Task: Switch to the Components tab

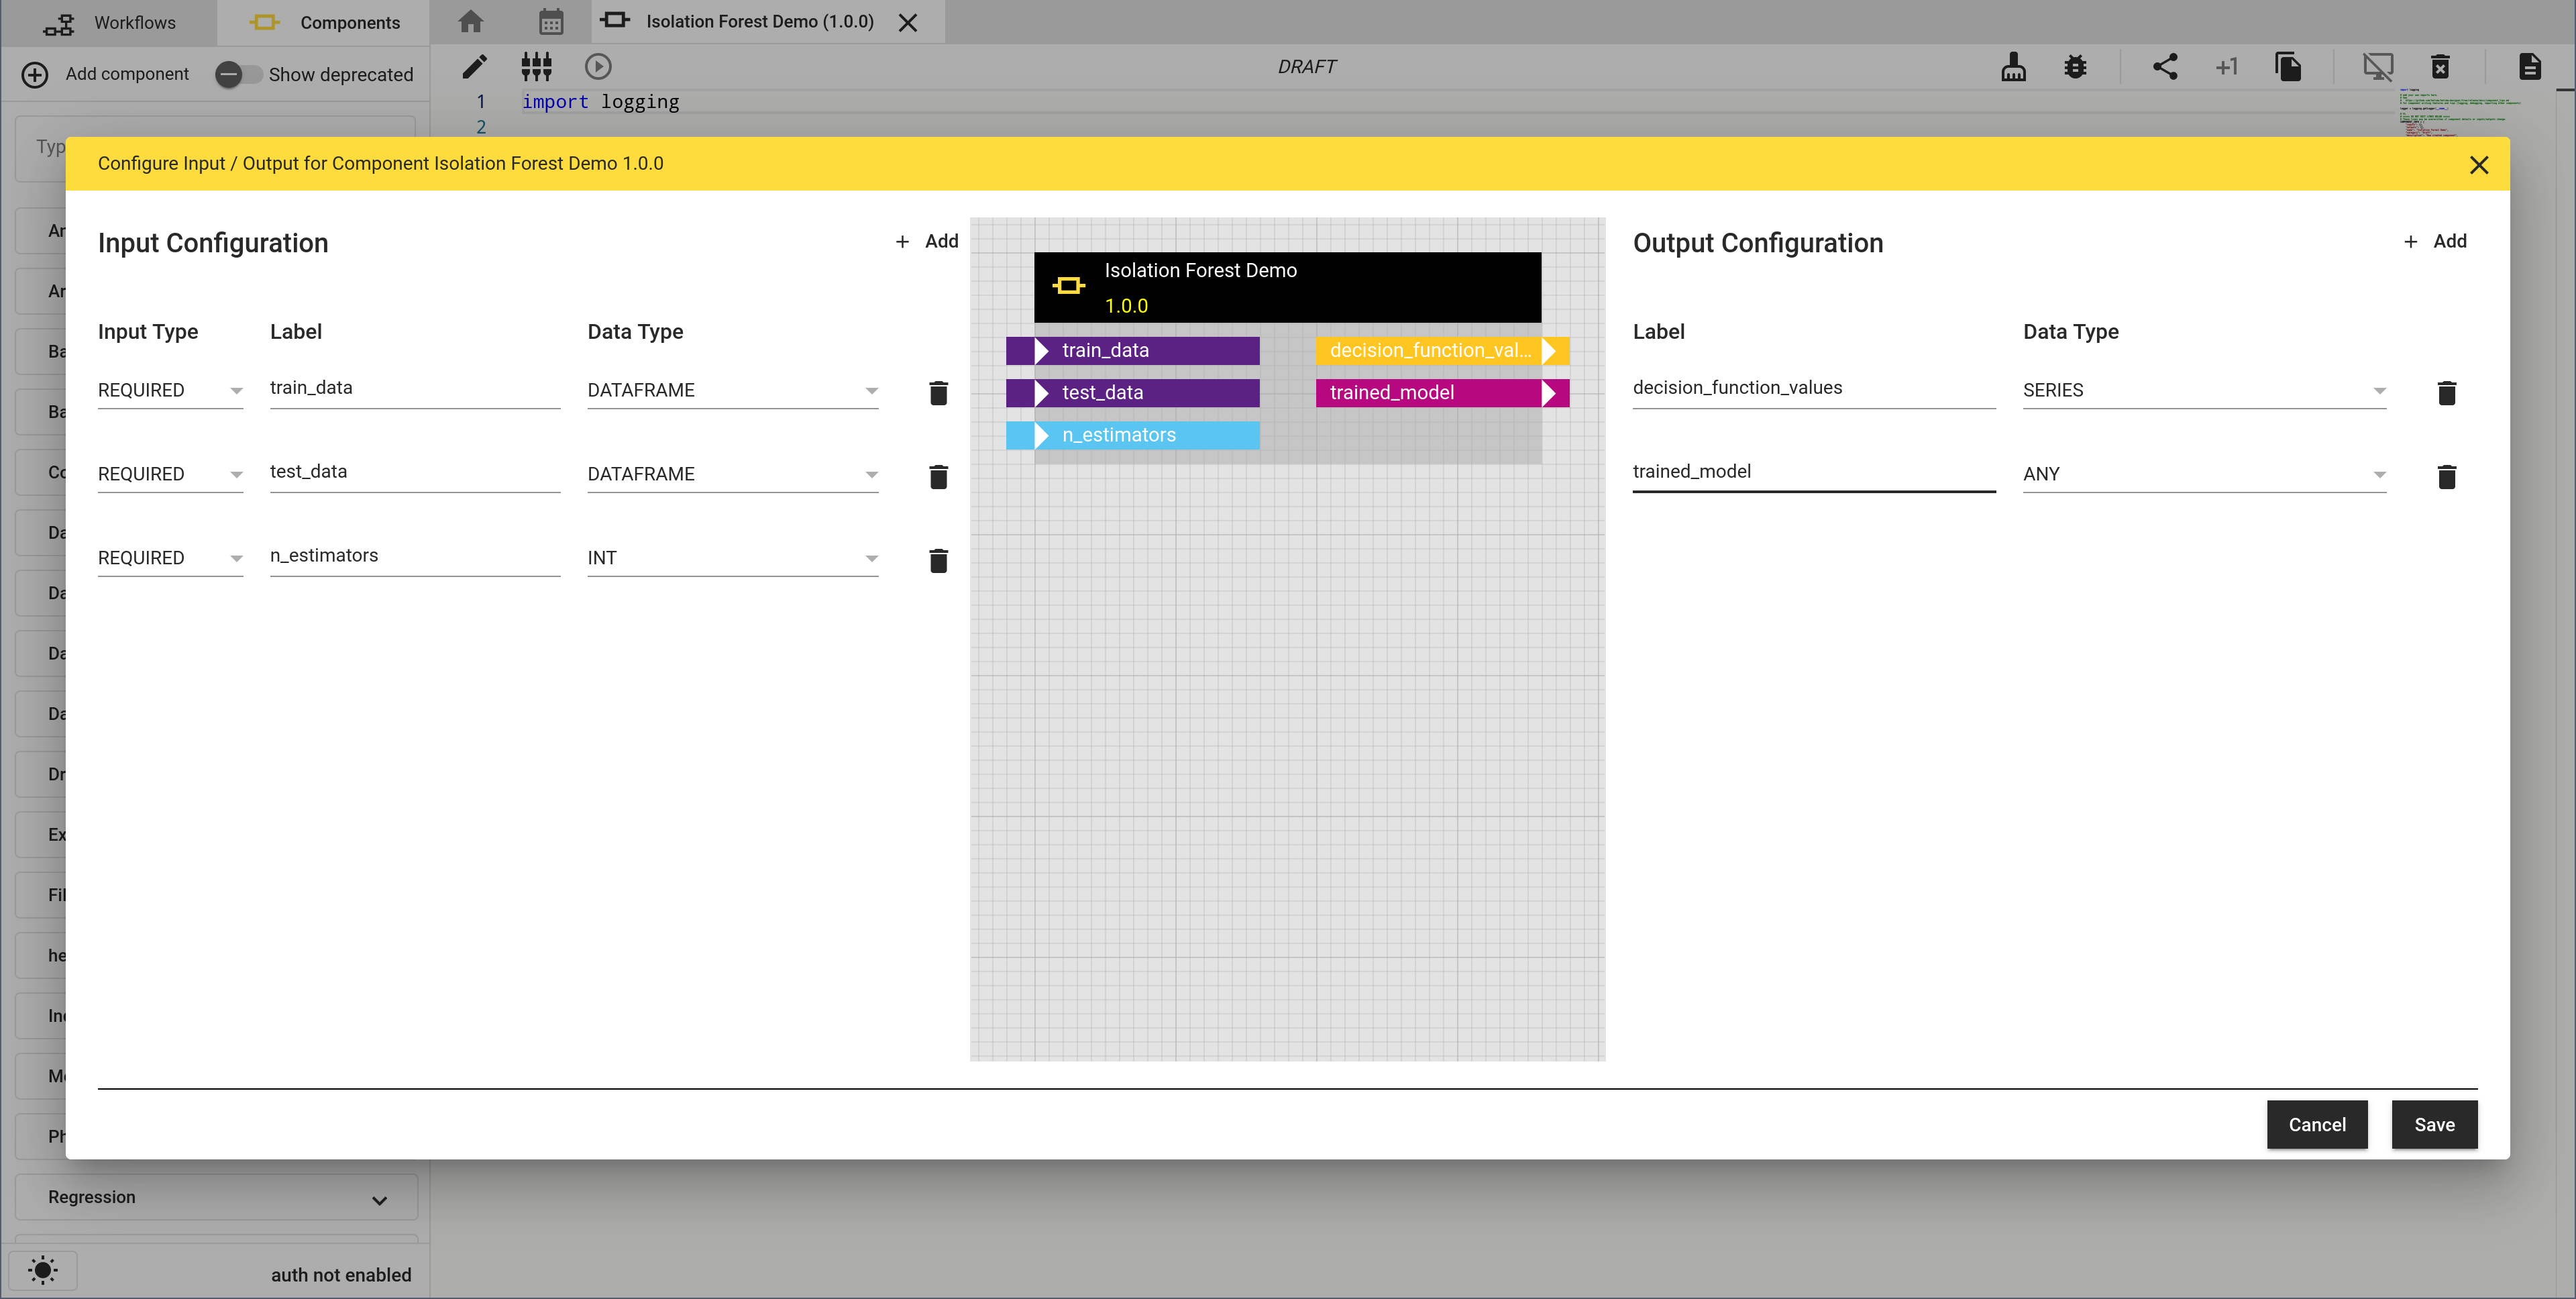Action: [x=324, y=22]
